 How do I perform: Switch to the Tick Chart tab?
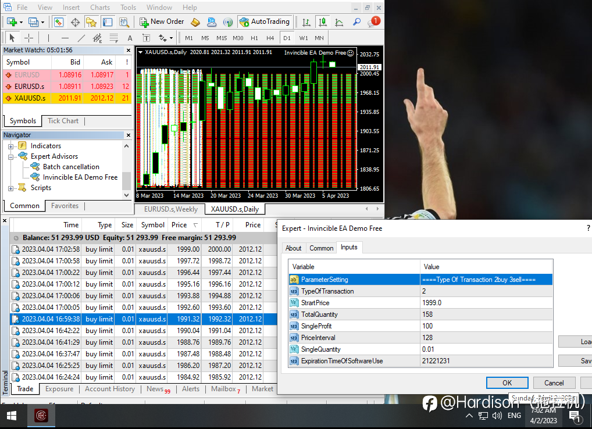pyautogui.click(x=63, y=121)
